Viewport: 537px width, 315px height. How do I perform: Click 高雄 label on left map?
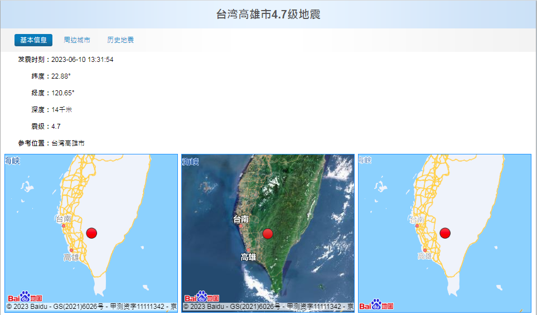pyautogui.click(x=71, y=257)
